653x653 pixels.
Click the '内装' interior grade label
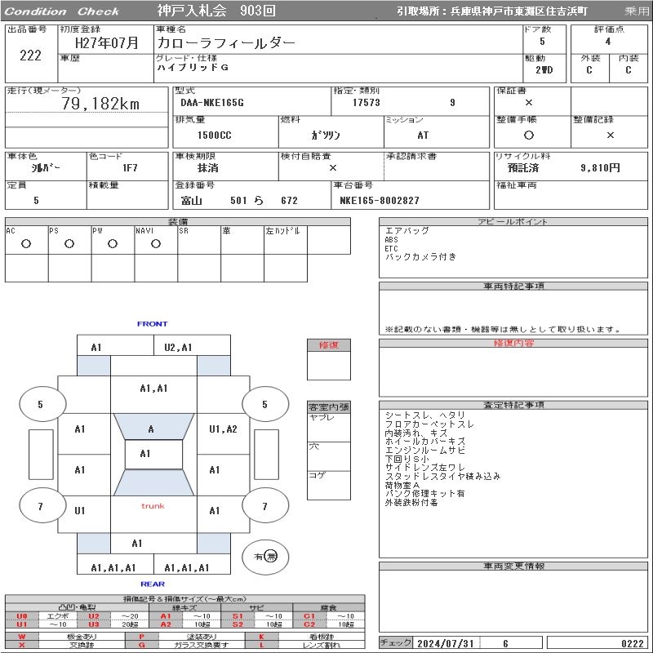(628, 58)
